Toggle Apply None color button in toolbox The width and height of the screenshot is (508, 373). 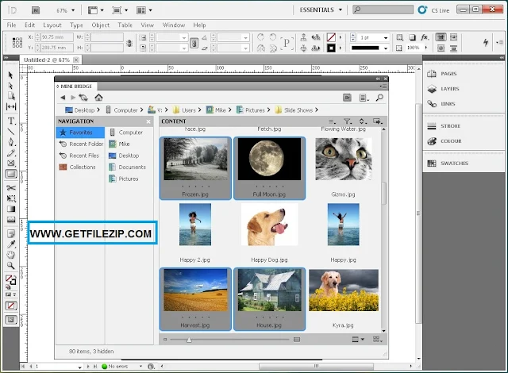click(11, 306)
